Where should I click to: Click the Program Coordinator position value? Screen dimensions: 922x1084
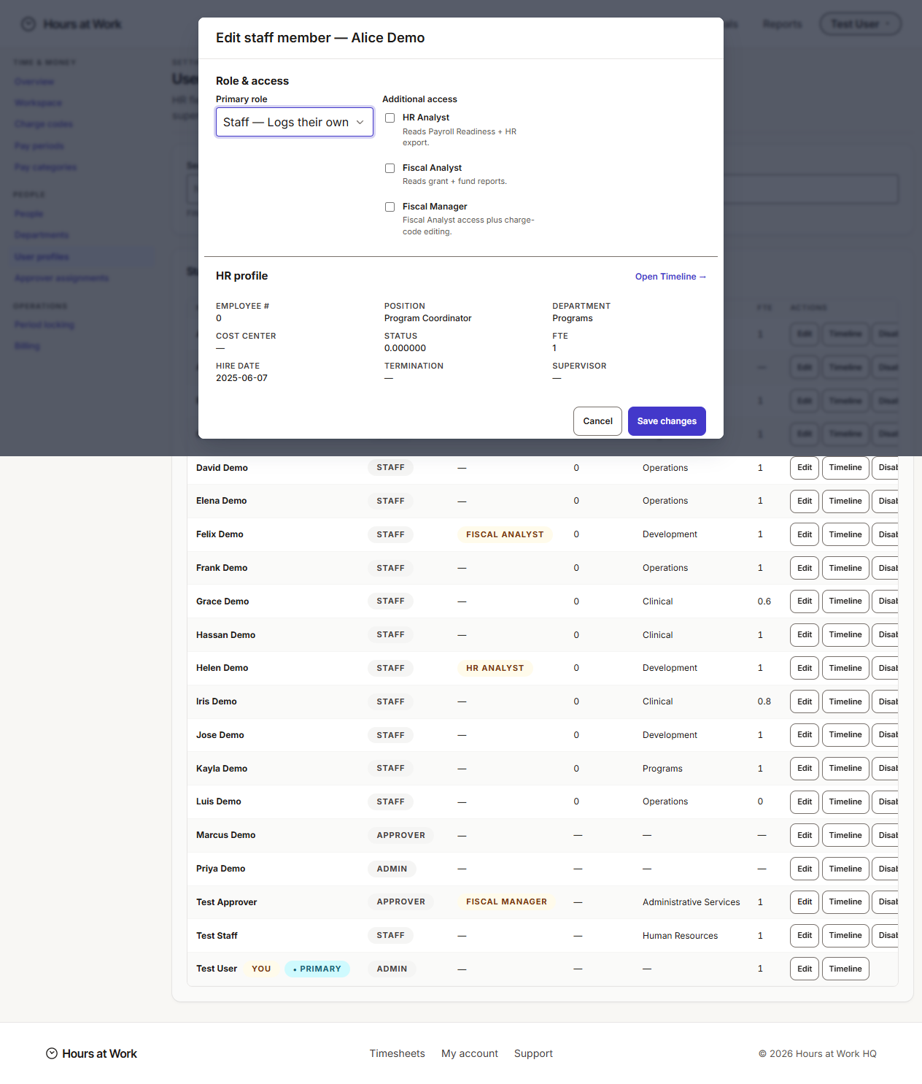[427, 318]
